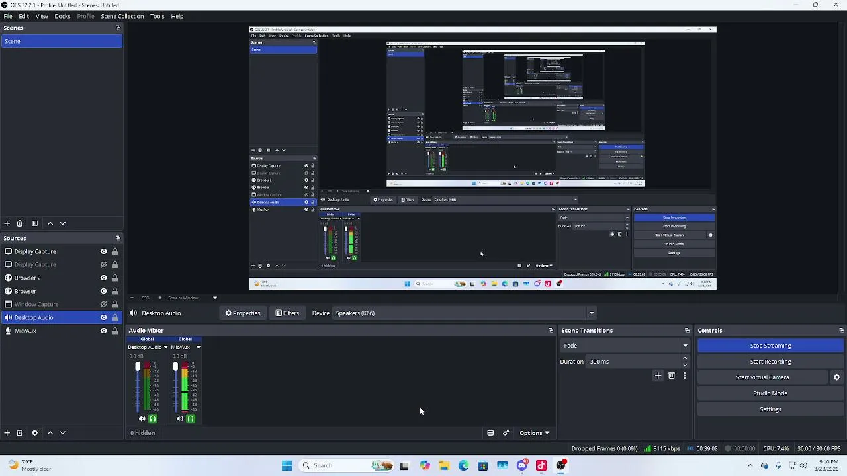Float the Sources dock panel
This screenshot has height=476, width=847.
(118, 238)
